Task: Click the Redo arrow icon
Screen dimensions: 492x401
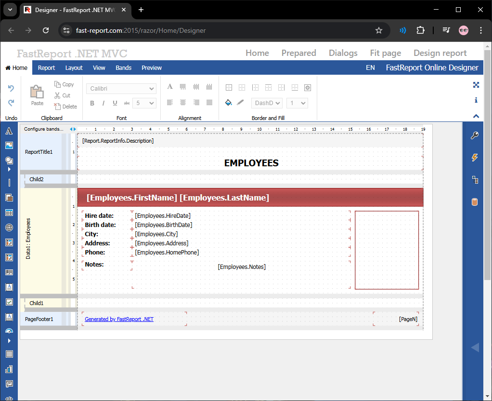Action: coord(11,103)
